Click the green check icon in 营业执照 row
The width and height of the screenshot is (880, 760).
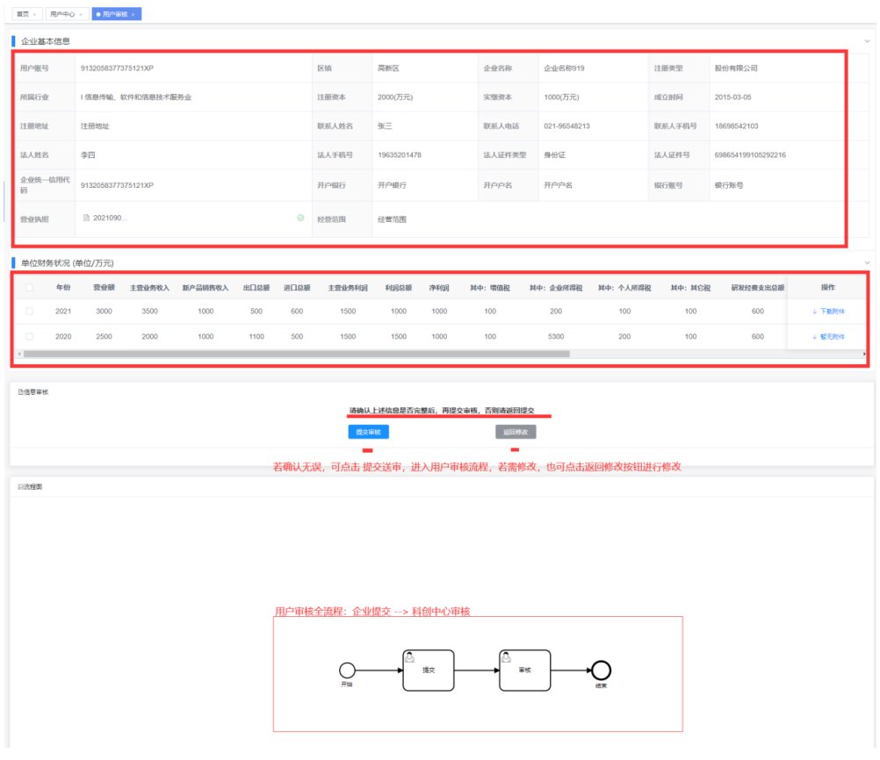(x=301, y=218)
